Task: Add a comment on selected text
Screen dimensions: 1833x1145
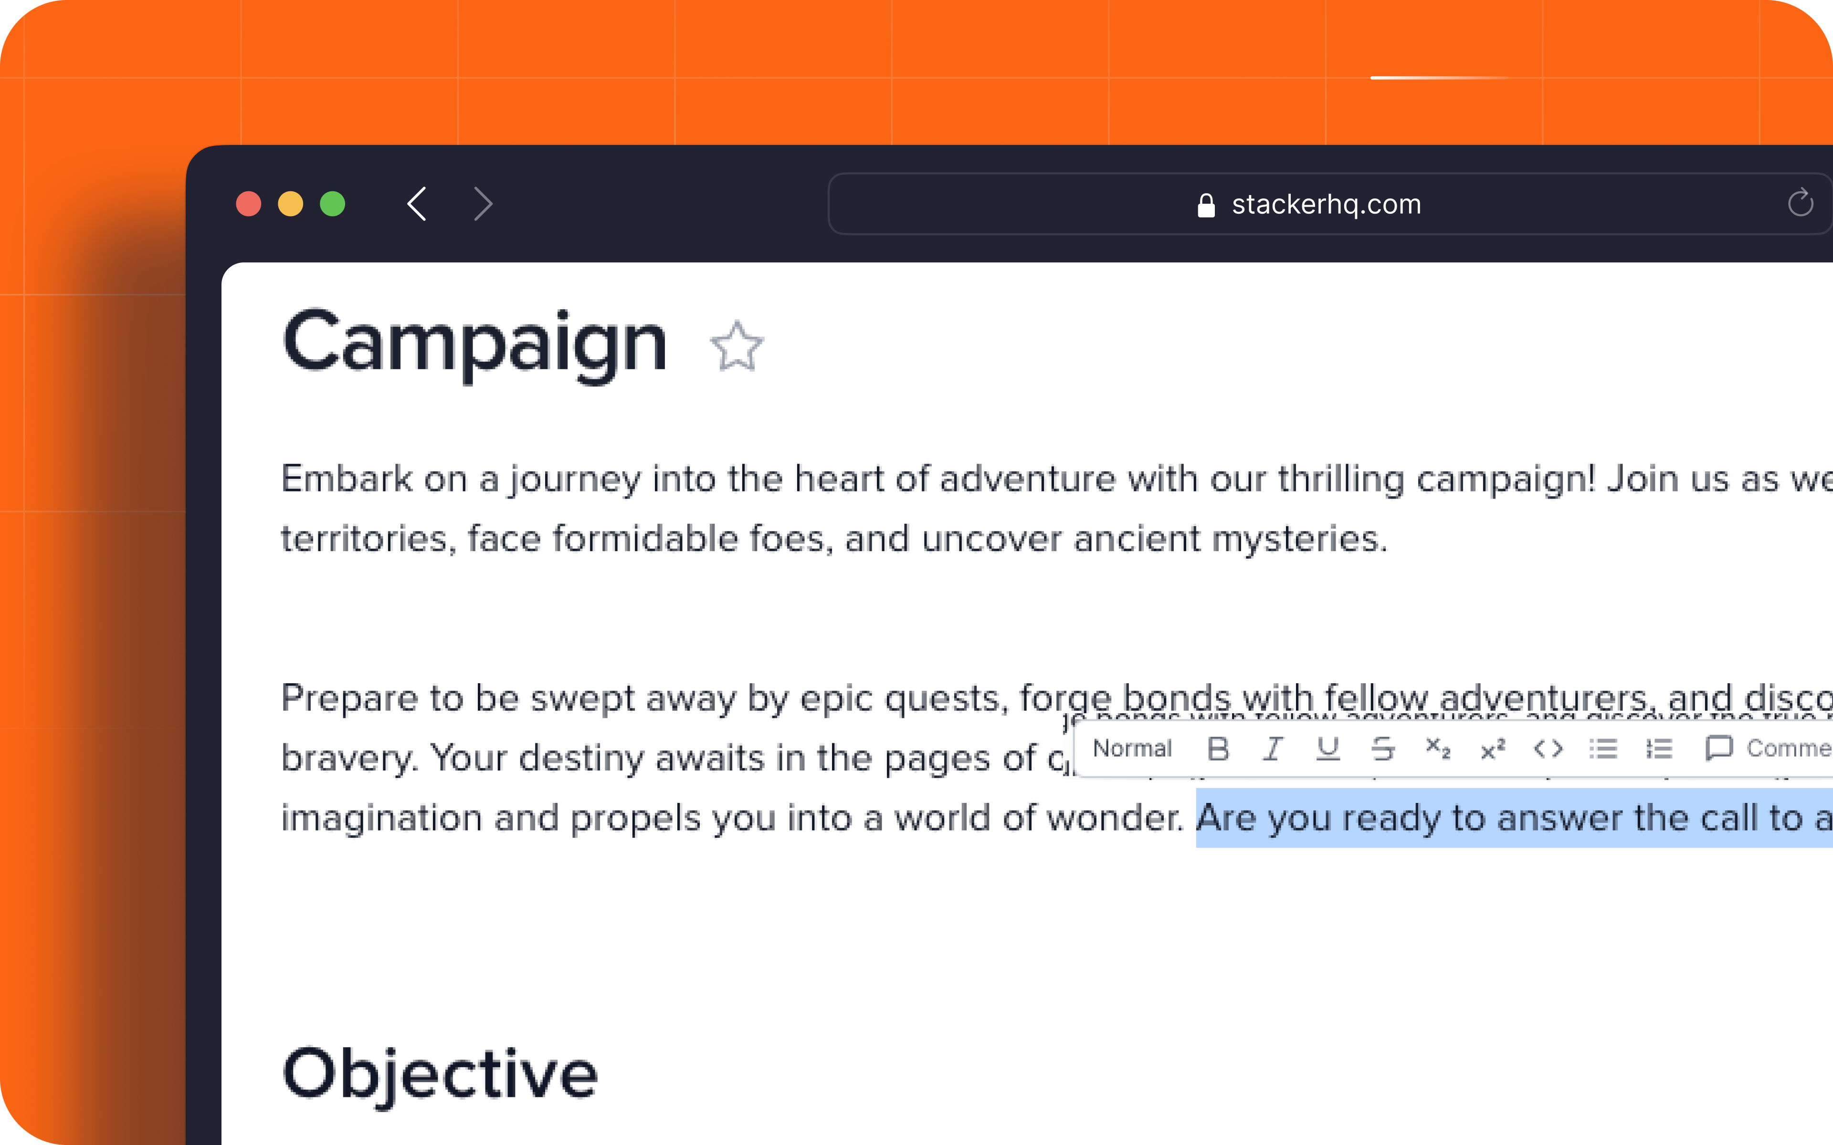Action: click(x=1768, y=749)
